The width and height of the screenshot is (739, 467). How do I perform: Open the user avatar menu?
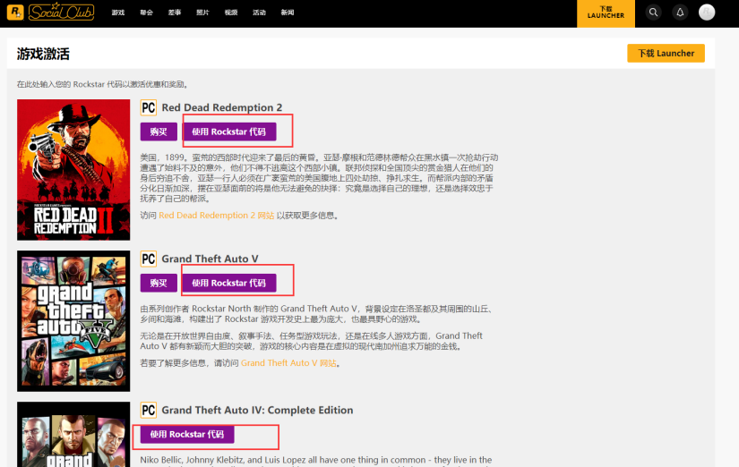[707, 13]
